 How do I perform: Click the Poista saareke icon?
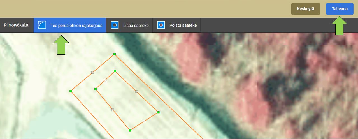[161, 25]
